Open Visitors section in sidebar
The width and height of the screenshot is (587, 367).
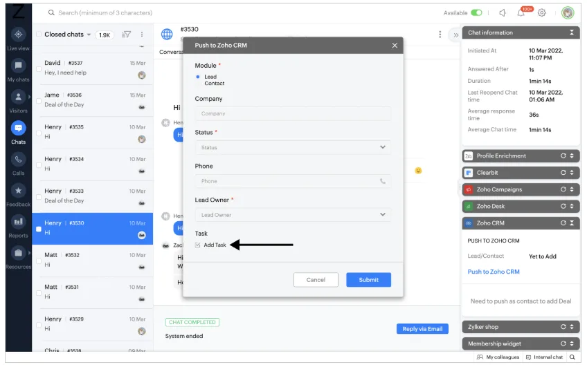[18, 102]
